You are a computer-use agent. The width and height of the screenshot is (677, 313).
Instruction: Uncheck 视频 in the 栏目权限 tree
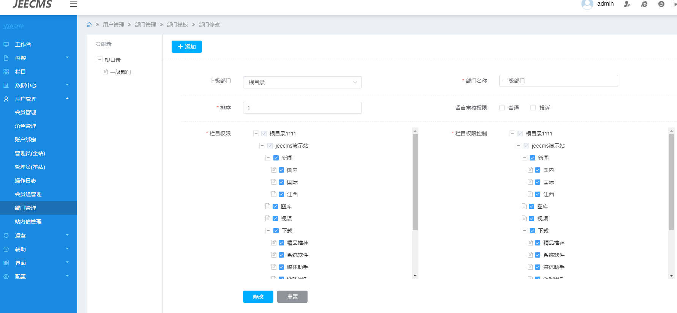[275, 219]
